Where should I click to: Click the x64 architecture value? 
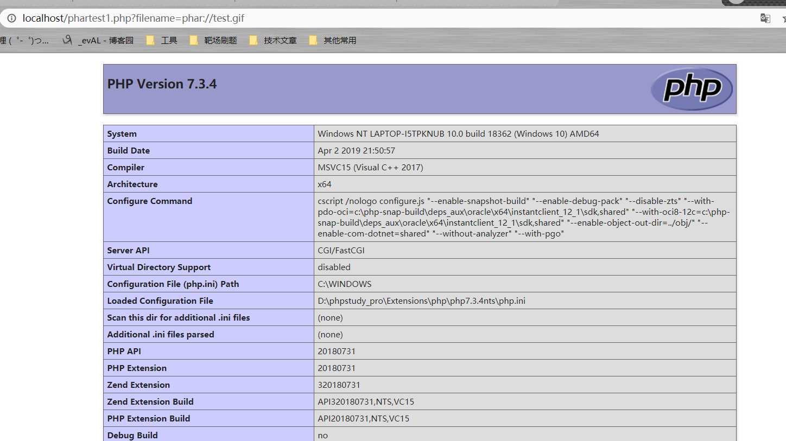(x=325, y=184)
